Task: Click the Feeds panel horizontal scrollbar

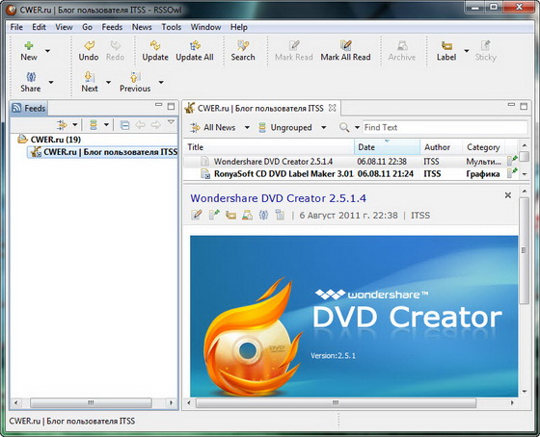Action: coord(91,402)
